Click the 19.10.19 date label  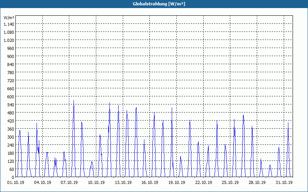[x=177, y=182]
